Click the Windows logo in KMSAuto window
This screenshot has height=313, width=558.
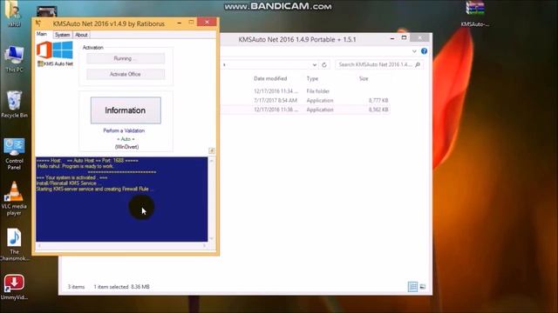[63, 50]
